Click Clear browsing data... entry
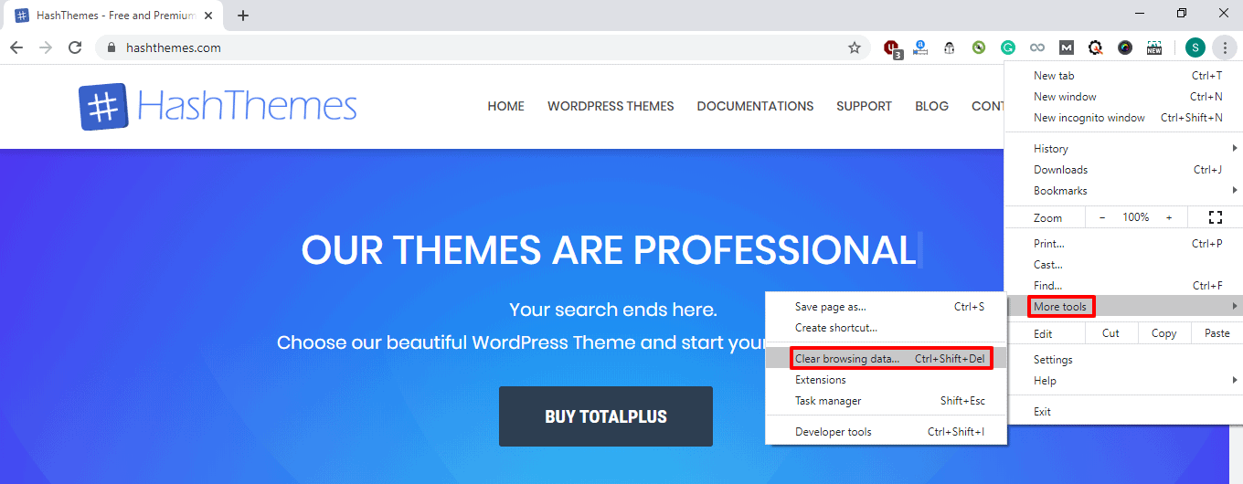The height and width of the screenshot is (484, 1243). point(886,359)
